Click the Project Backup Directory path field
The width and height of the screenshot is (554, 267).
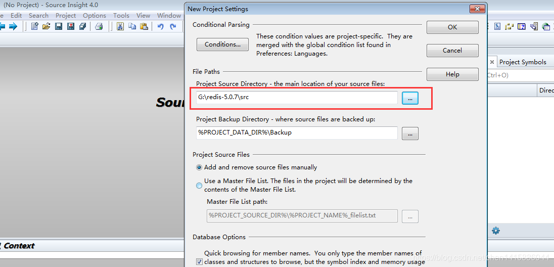(297, 133)
